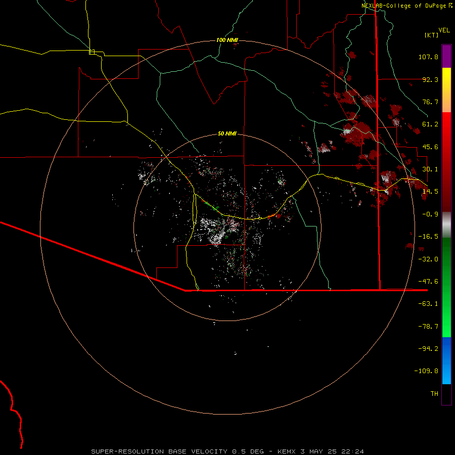Pick the blue segment of color bar
455x455 pixels.
click(x=446, y=360)
